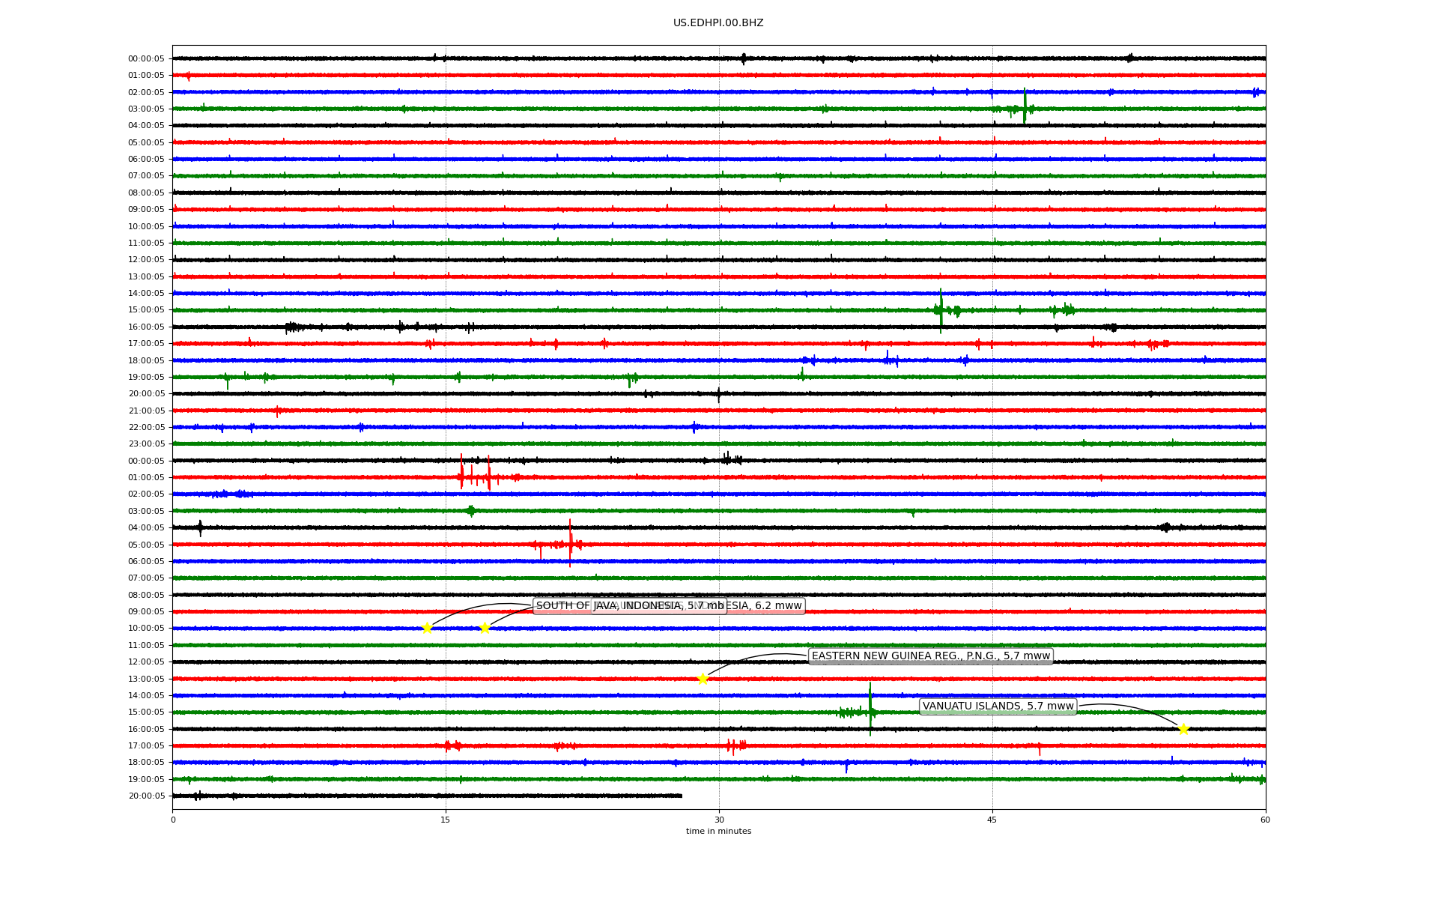This screenshot has width=1438, height=899.
Task: Select the 22:00:05 row label
Action: click(x=146, y=427)
